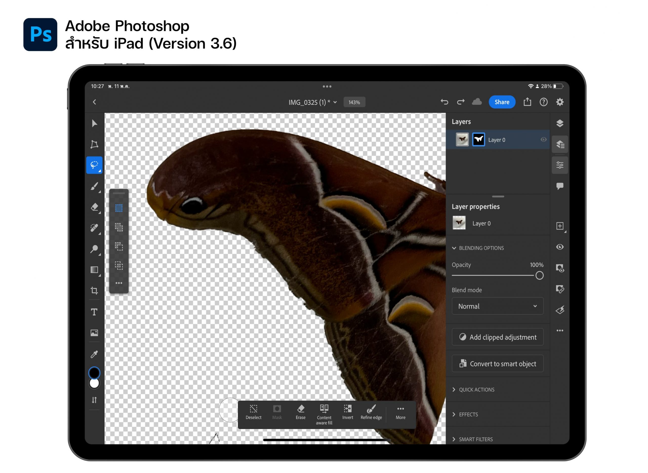The height and width of the screenshot is (473, 648).
Task: Select the Eraser tool
Action: [x=94, y=207]
